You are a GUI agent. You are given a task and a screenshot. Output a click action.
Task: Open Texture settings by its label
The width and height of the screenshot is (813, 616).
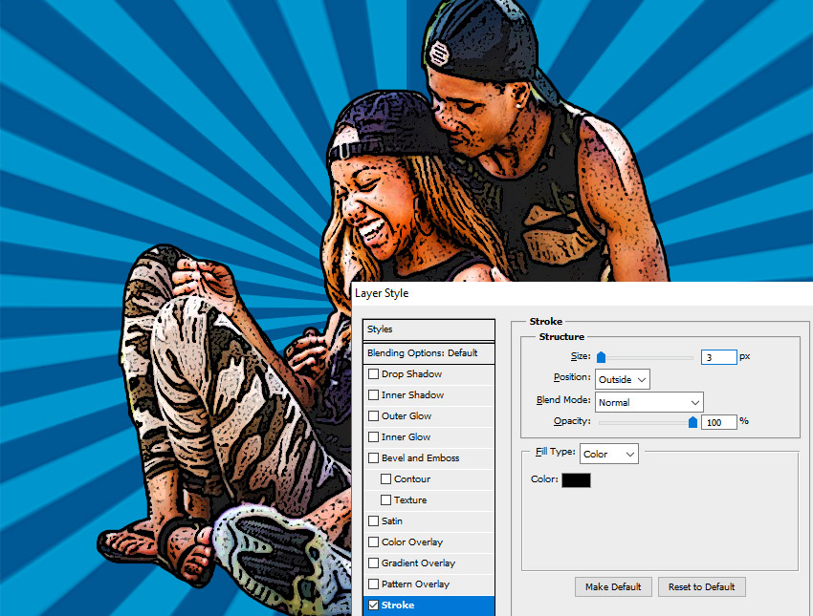click(410, 500)
